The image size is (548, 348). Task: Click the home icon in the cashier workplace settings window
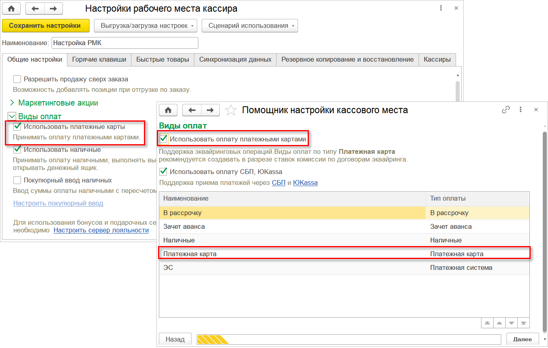(11, 8)
